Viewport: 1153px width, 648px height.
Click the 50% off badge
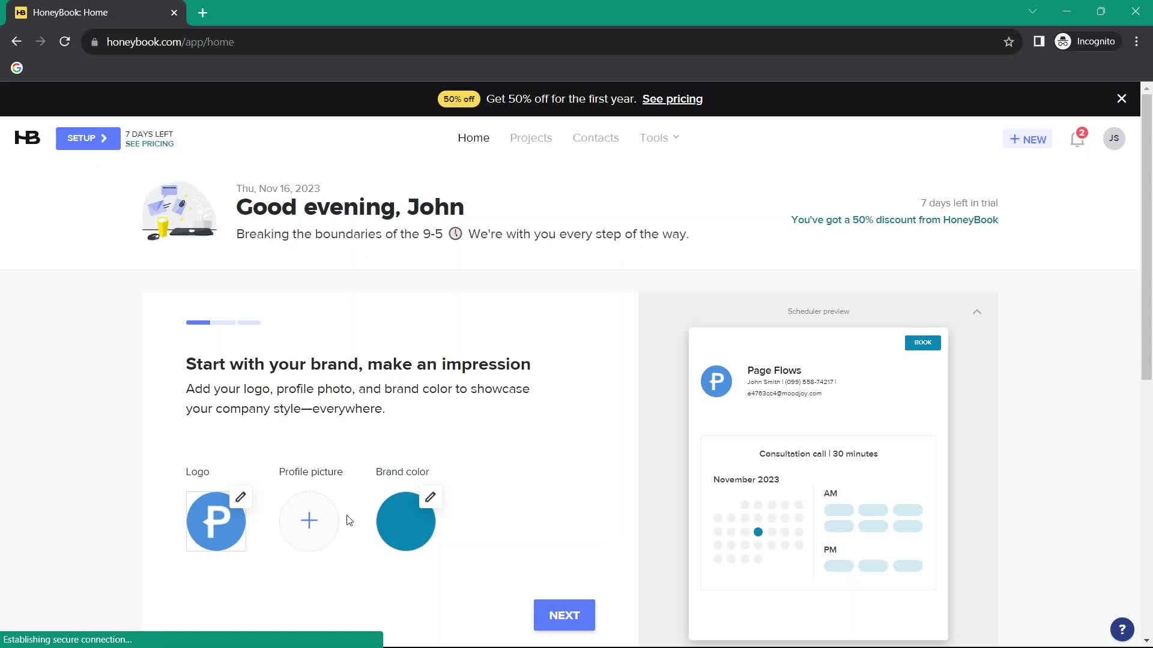(x=459, y=99)
